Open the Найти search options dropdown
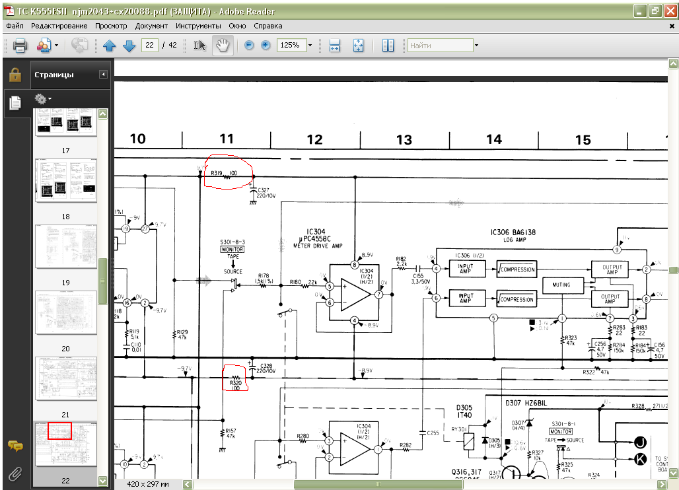The height and width of the screenshot is (490, 679). point(476,46)
